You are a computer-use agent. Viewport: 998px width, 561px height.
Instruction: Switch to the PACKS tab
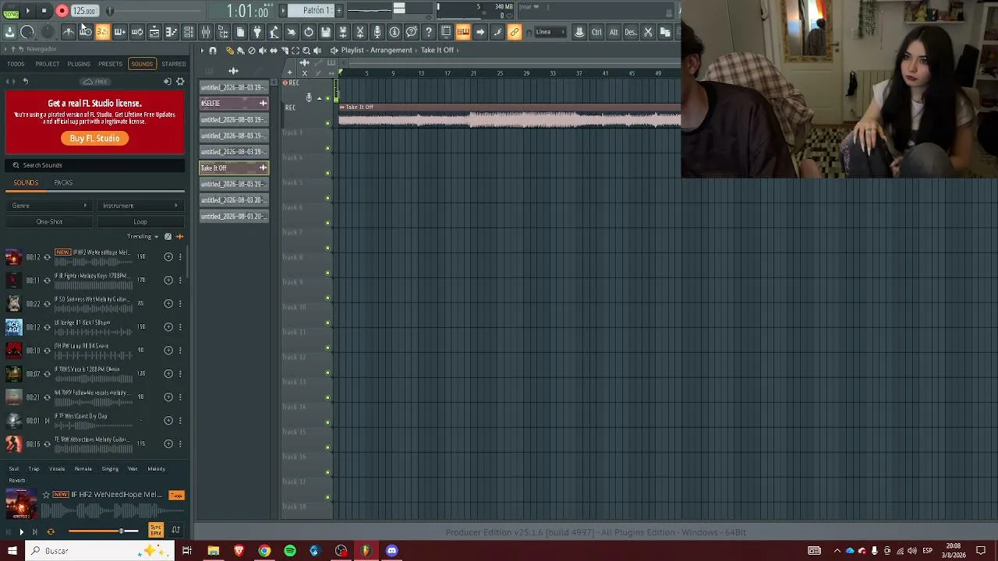[63, 182]
